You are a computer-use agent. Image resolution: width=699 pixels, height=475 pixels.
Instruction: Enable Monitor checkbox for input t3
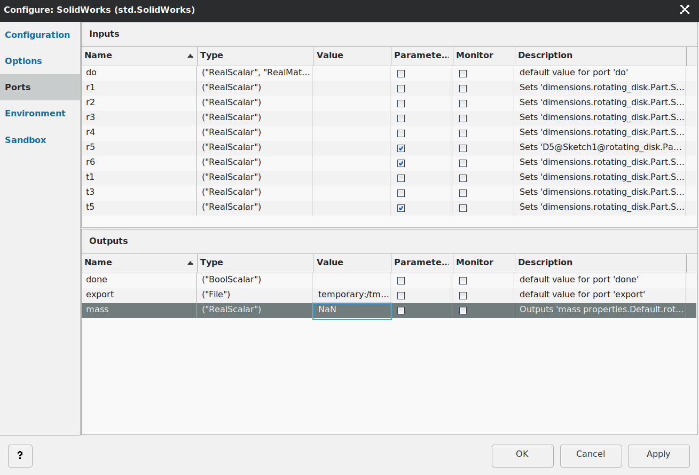pos(463,193)
